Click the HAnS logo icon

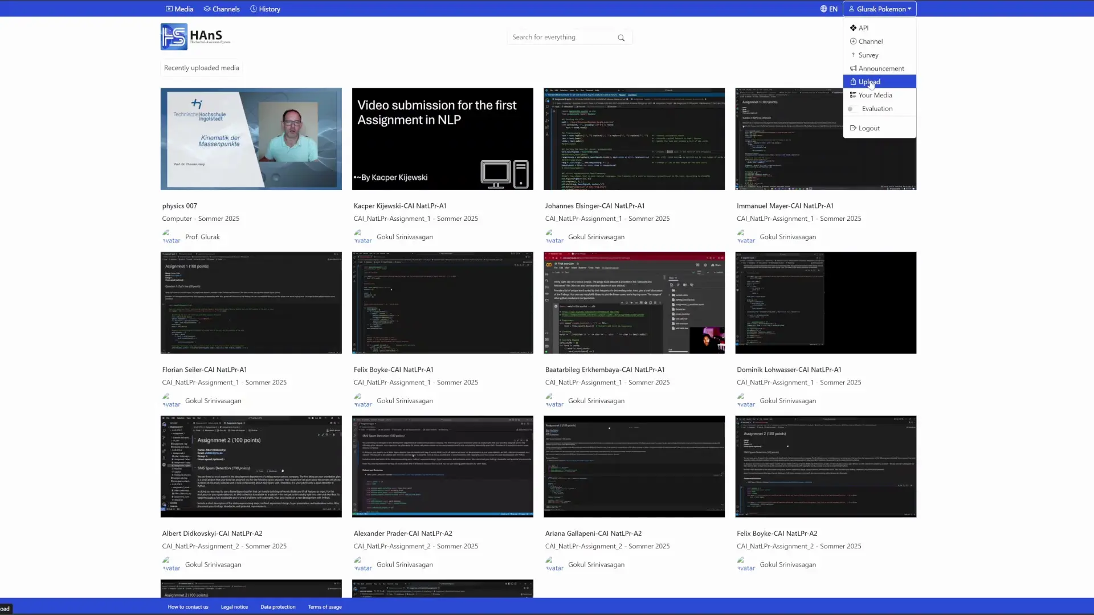point(174,37)
